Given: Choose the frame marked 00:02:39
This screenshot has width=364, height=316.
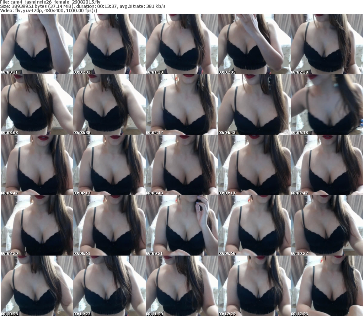Looking at the screenshot, I should pyautogui.click(x=327, y=44).
